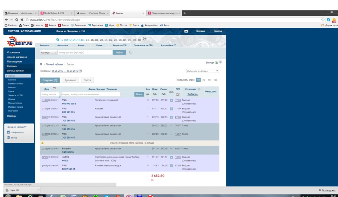Click the Фирма, артикул или наименование filter field
The image size is (338, 197).
(91, 94)
